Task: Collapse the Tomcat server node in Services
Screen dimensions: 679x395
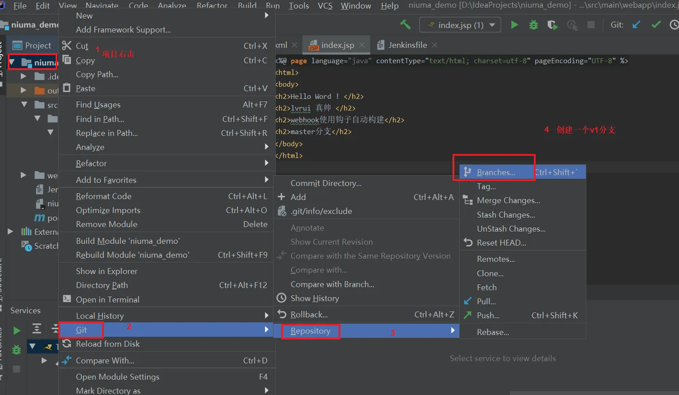Action: coord(32,347)
